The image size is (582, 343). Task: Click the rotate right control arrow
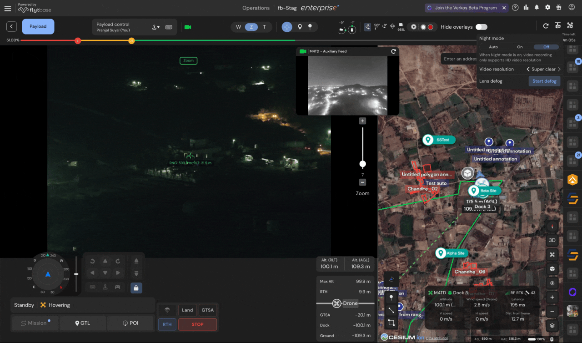[x=118, y=261]
